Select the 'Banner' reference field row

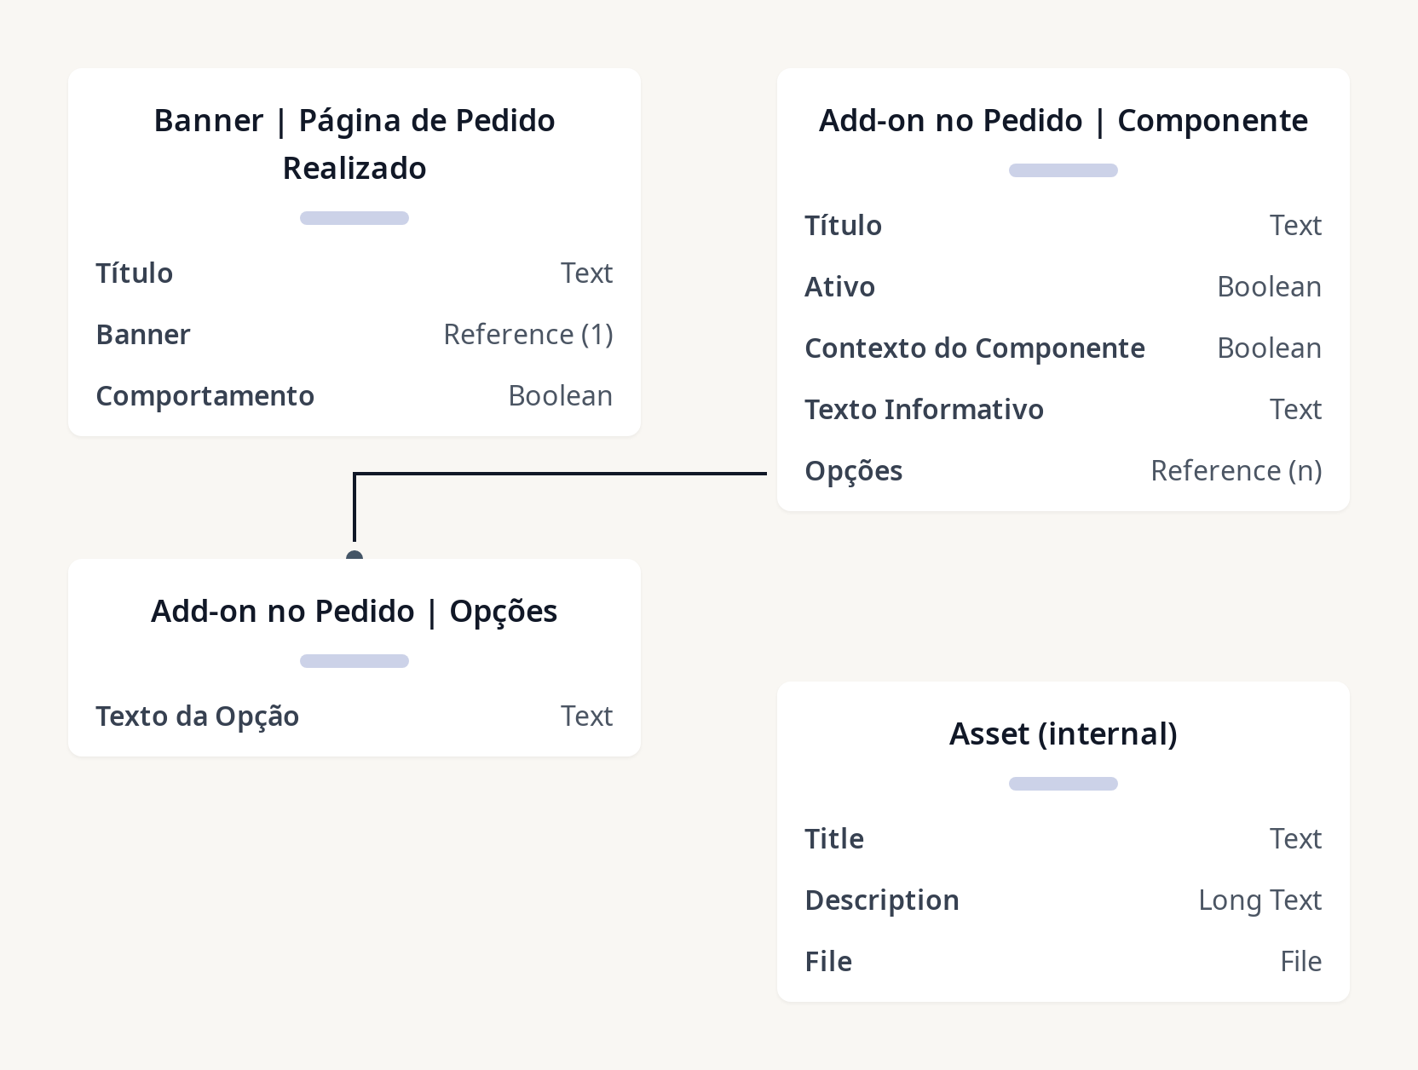[143, 335]
